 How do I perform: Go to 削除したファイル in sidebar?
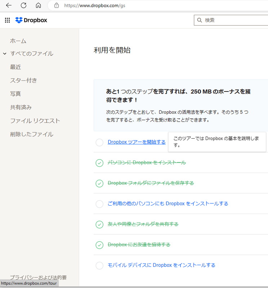[32, 134]
